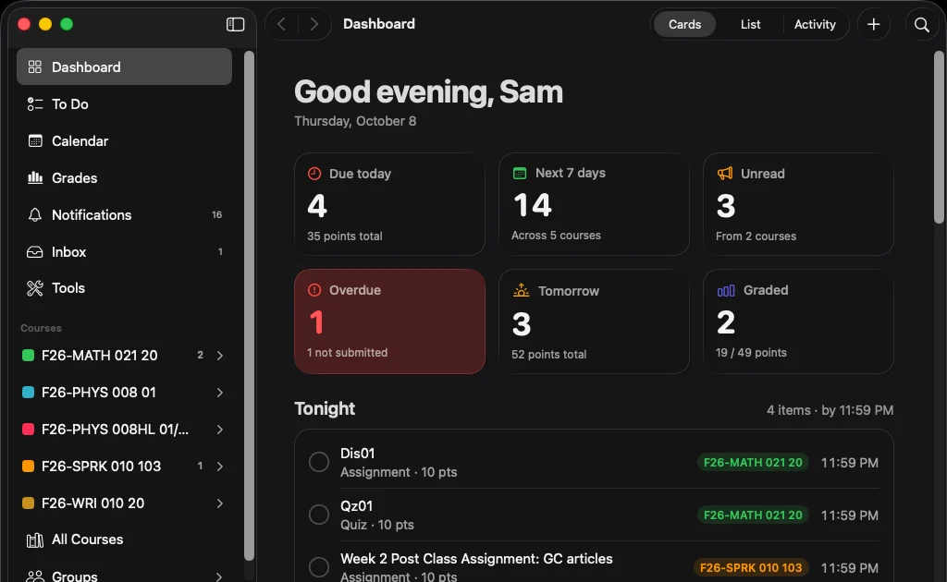Click the All Courses books icon
This screenshot has width=947, height=582.
(35, 540)
